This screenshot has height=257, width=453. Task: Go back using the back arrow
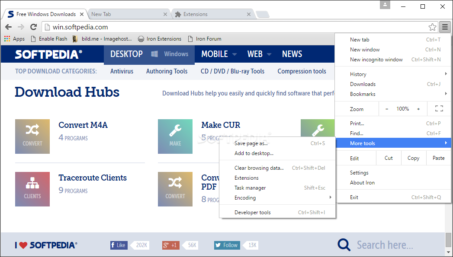[x=8, y=27]
